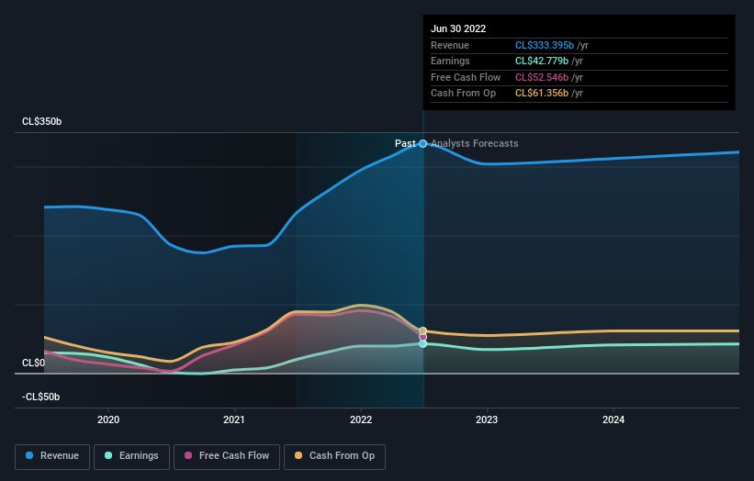Click the 2023 x-axis label
The image size is (754, 481).
tap(487, 420)
